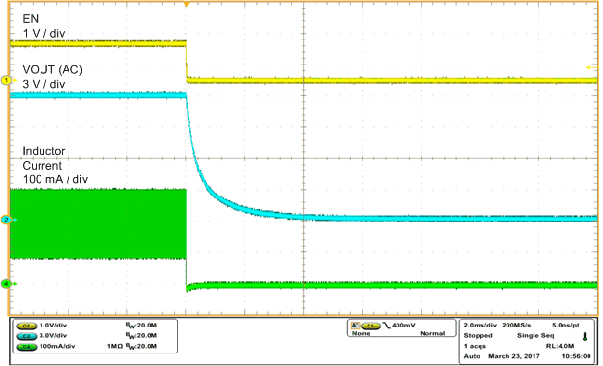
Task: Click the None trigger coupling label
Action: (361, 334)
